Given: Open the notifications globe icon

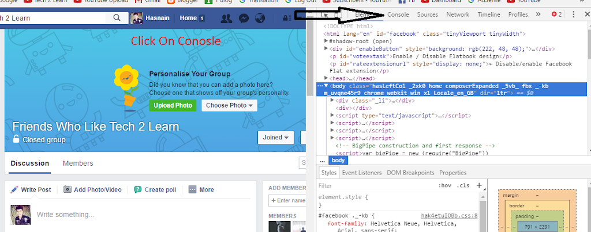Looking at the screenshot, I should (260, 18).
